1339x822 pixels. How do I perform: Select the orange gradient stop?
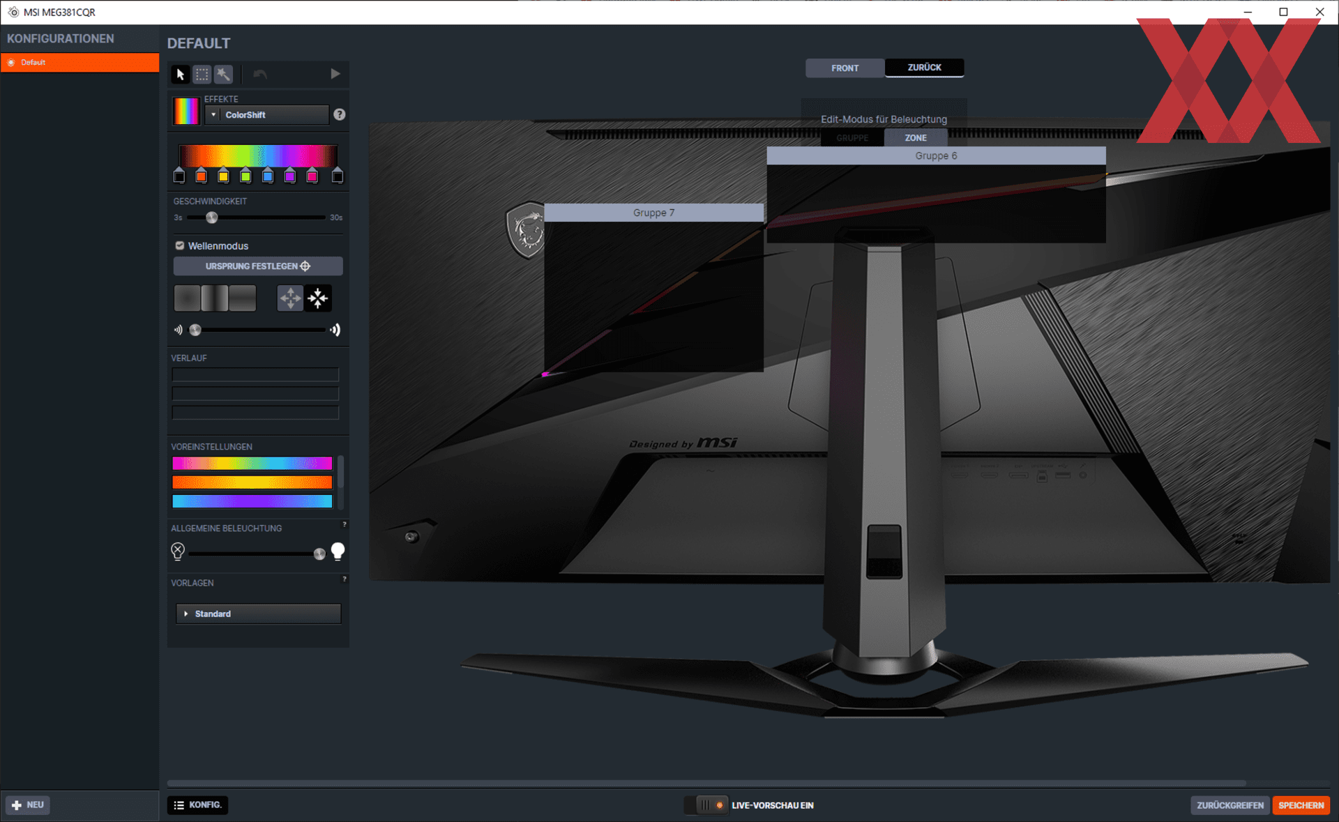pyautogui.click(x=202, y=175)
